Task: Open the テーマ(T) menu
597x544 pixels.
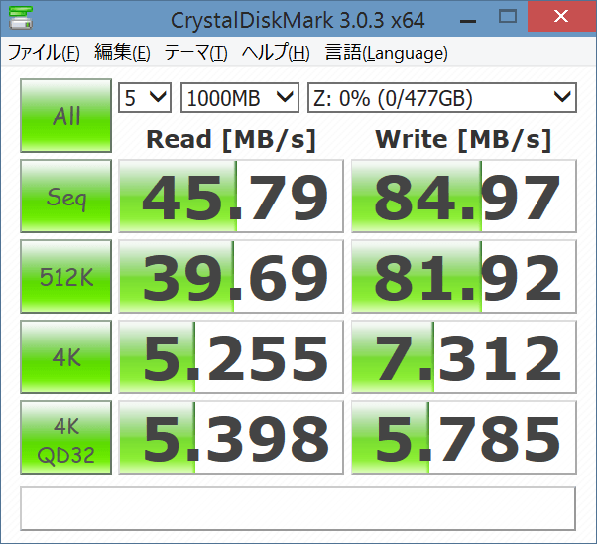Action: 195,53
